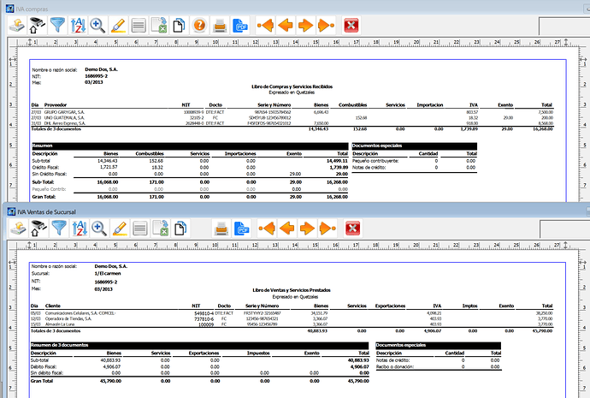Select the UNO GUATEMALA, S.A. row
The height and width of the screenshot is (398, 590).
(x=292, y=118)
